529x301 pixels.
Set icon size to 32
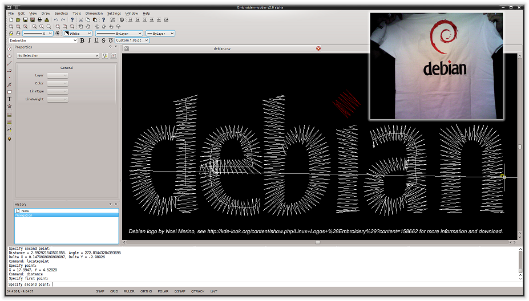pyautogui.click(x=145, y=20)
